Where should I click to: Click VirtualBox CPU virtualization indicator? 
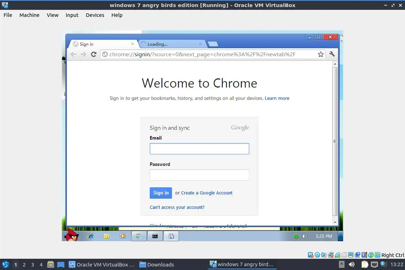(364, 255)
